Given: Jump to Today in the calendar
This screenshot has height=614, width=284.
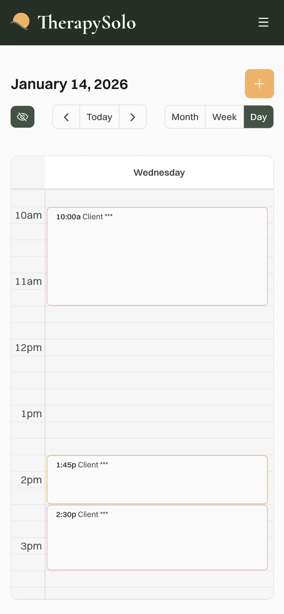Looking at the screenshot, I should point(99,117).
